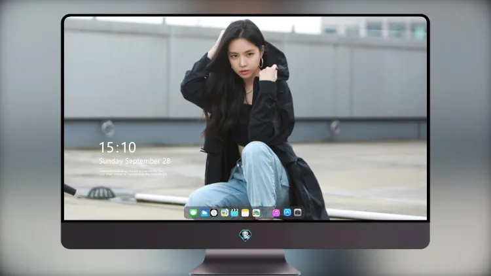This screenshot has height=276, width=491.
Task: Open the clapperboard Videos dock icon
Action: 234,213
